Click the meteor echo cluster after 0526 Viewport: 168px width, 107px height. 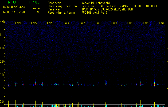point(106,83)
